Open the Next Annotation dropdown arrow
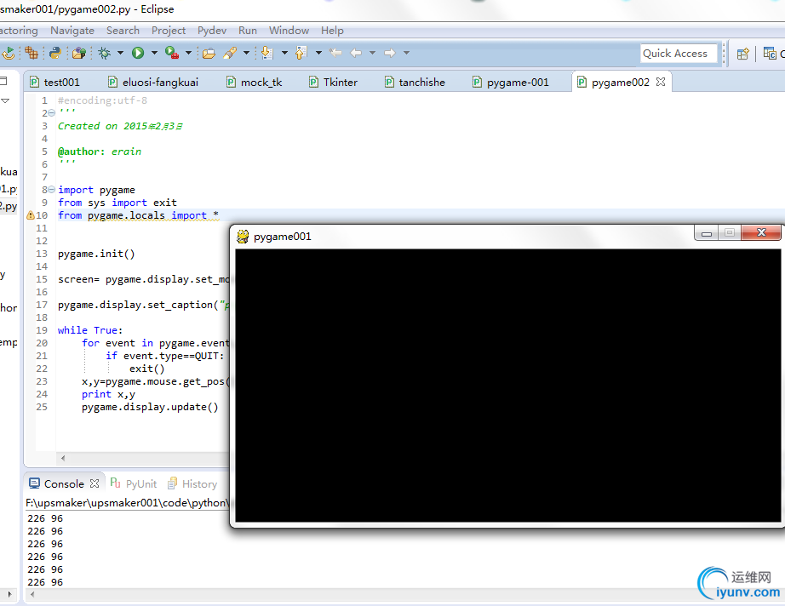Image resolution: width=785 pixels, height=606 pixels. pyautogui.click(x=284, y=53)
